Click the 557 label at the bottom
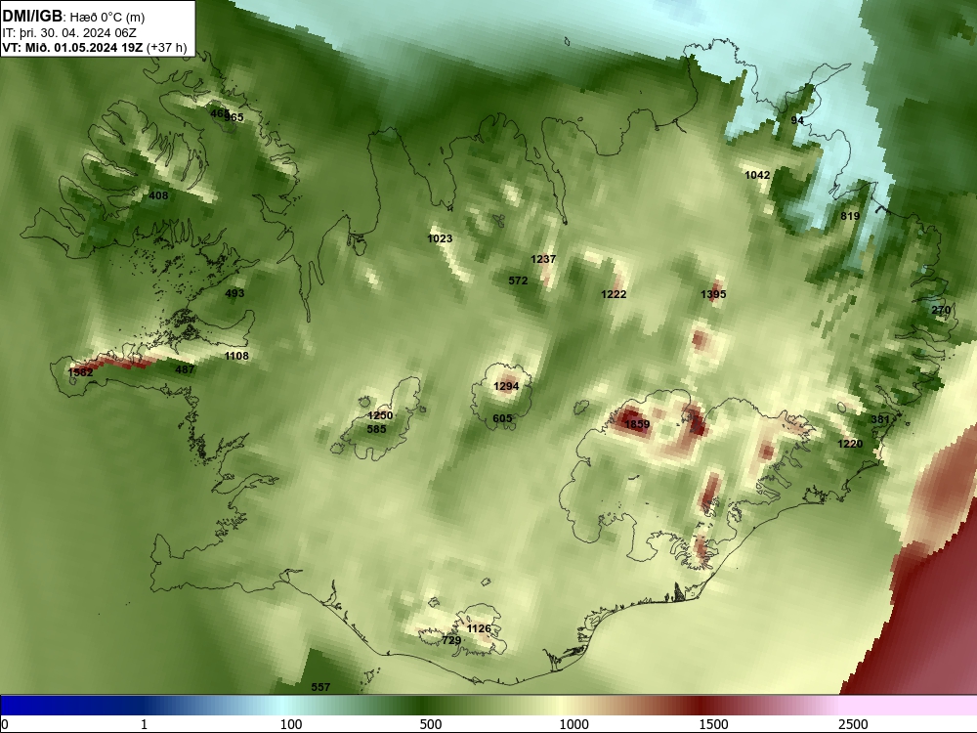This screenshot has width=977, height=733. point(320,687)
